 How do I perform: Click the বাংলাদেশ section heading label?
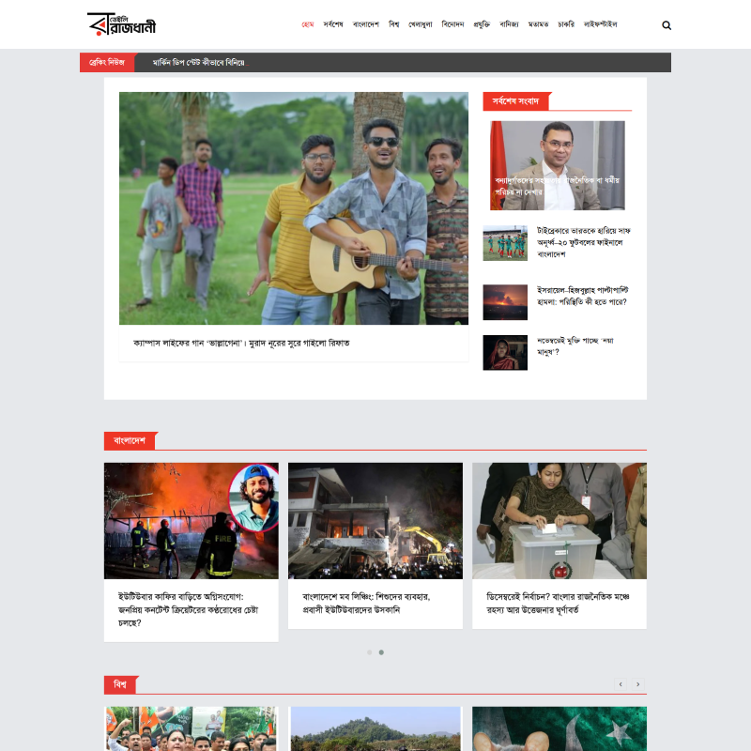tap(130, 440)
